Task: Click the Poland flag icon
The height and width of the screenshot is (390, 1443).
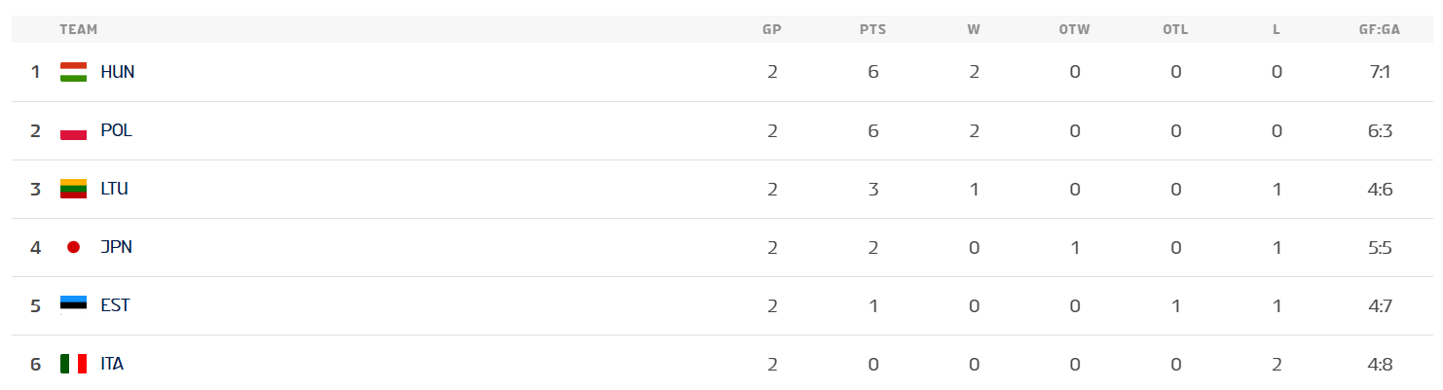Action: (73, 130)
